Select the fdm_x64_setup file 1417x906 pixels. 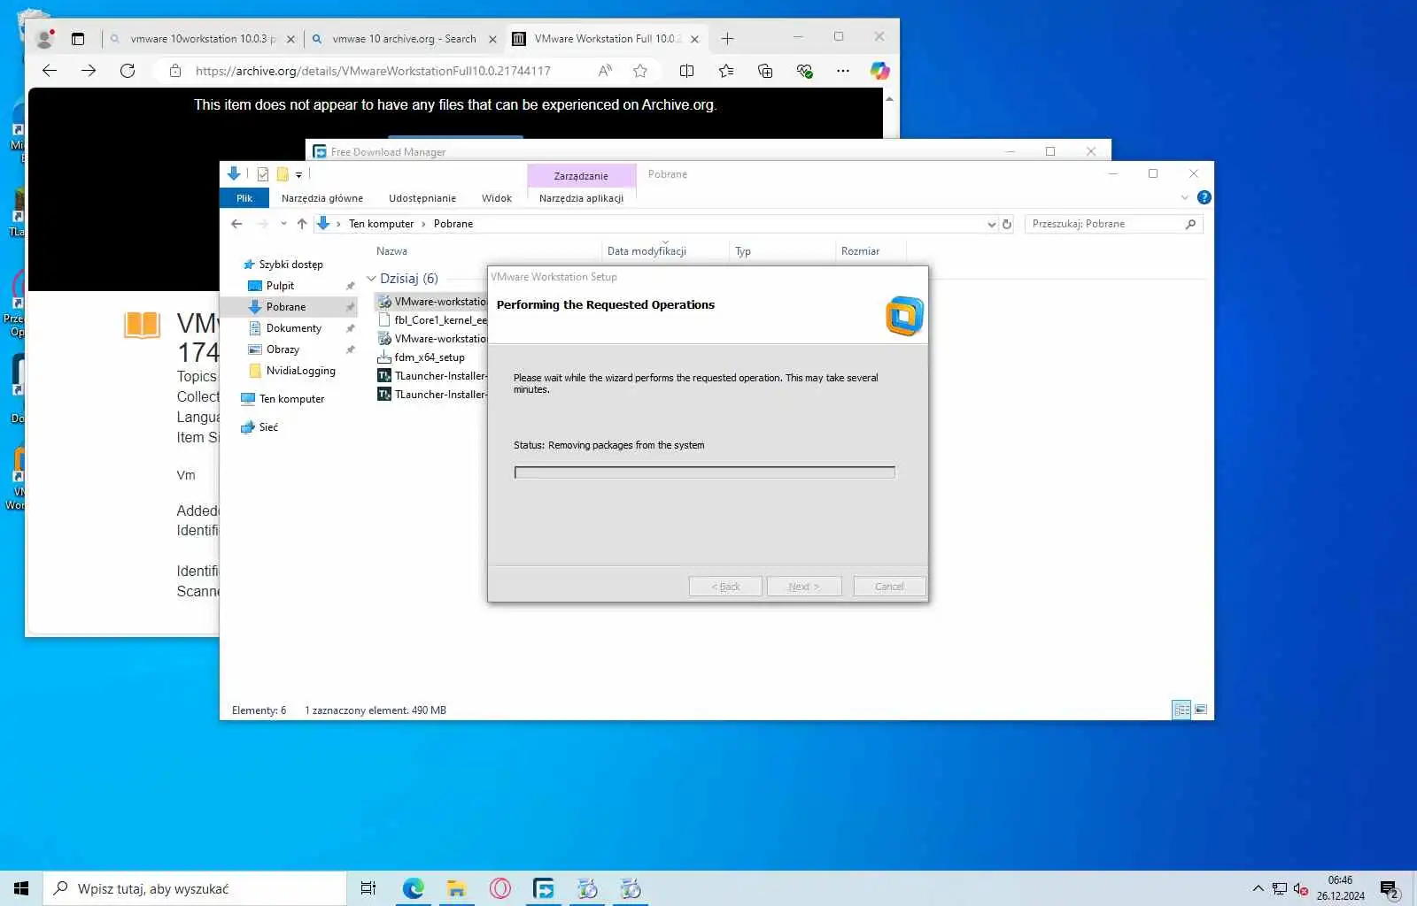(430, 357)
